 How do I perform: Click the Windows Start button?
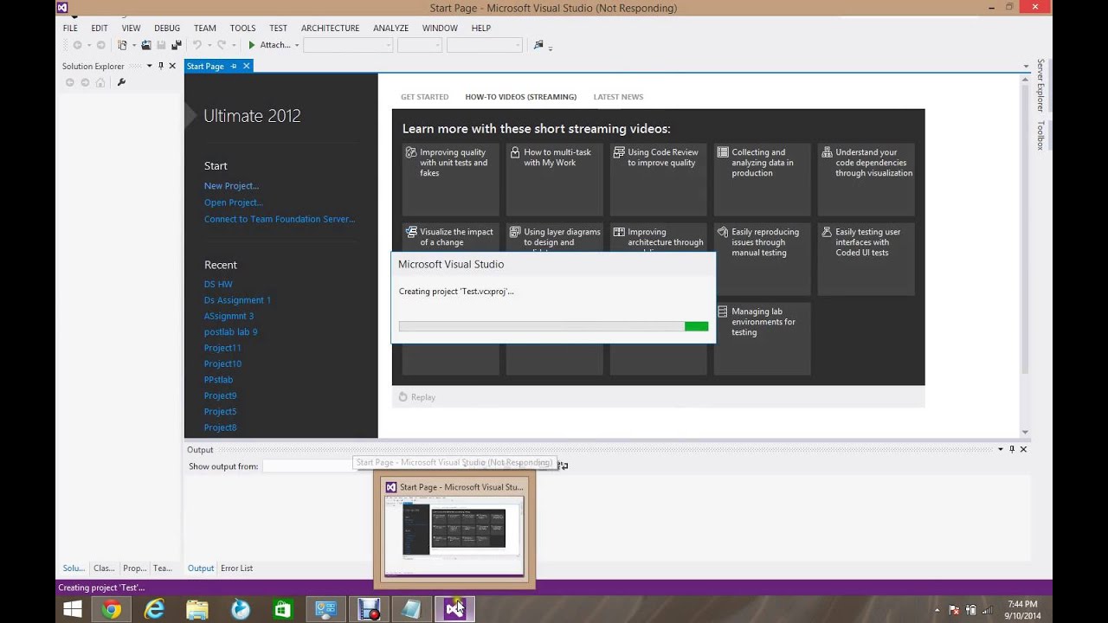(73, 609)
